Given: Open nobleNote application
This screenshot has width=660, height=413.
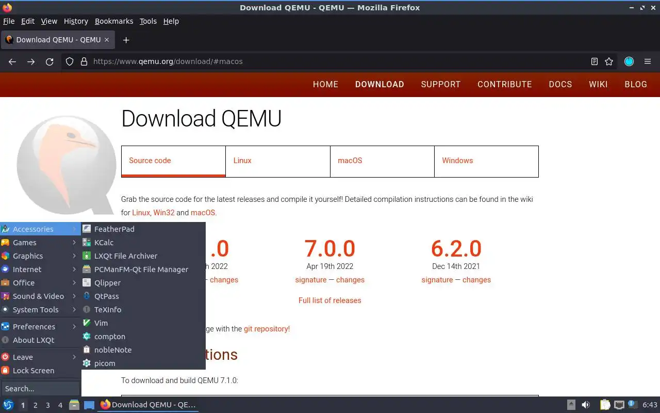Looking at the screenshot, I should point(143,350).
